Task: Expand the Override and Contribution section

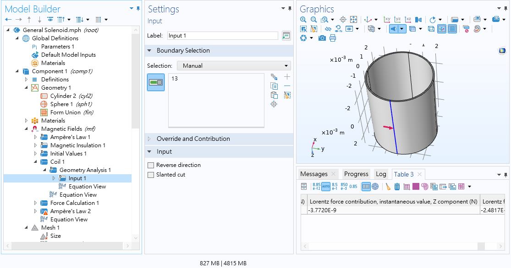Action: (193, 139)
